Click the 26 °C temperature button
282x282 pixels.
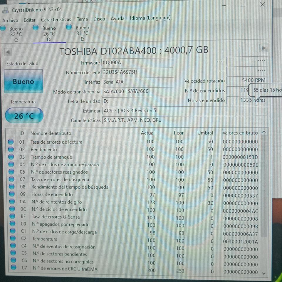(x=24, y=116)
